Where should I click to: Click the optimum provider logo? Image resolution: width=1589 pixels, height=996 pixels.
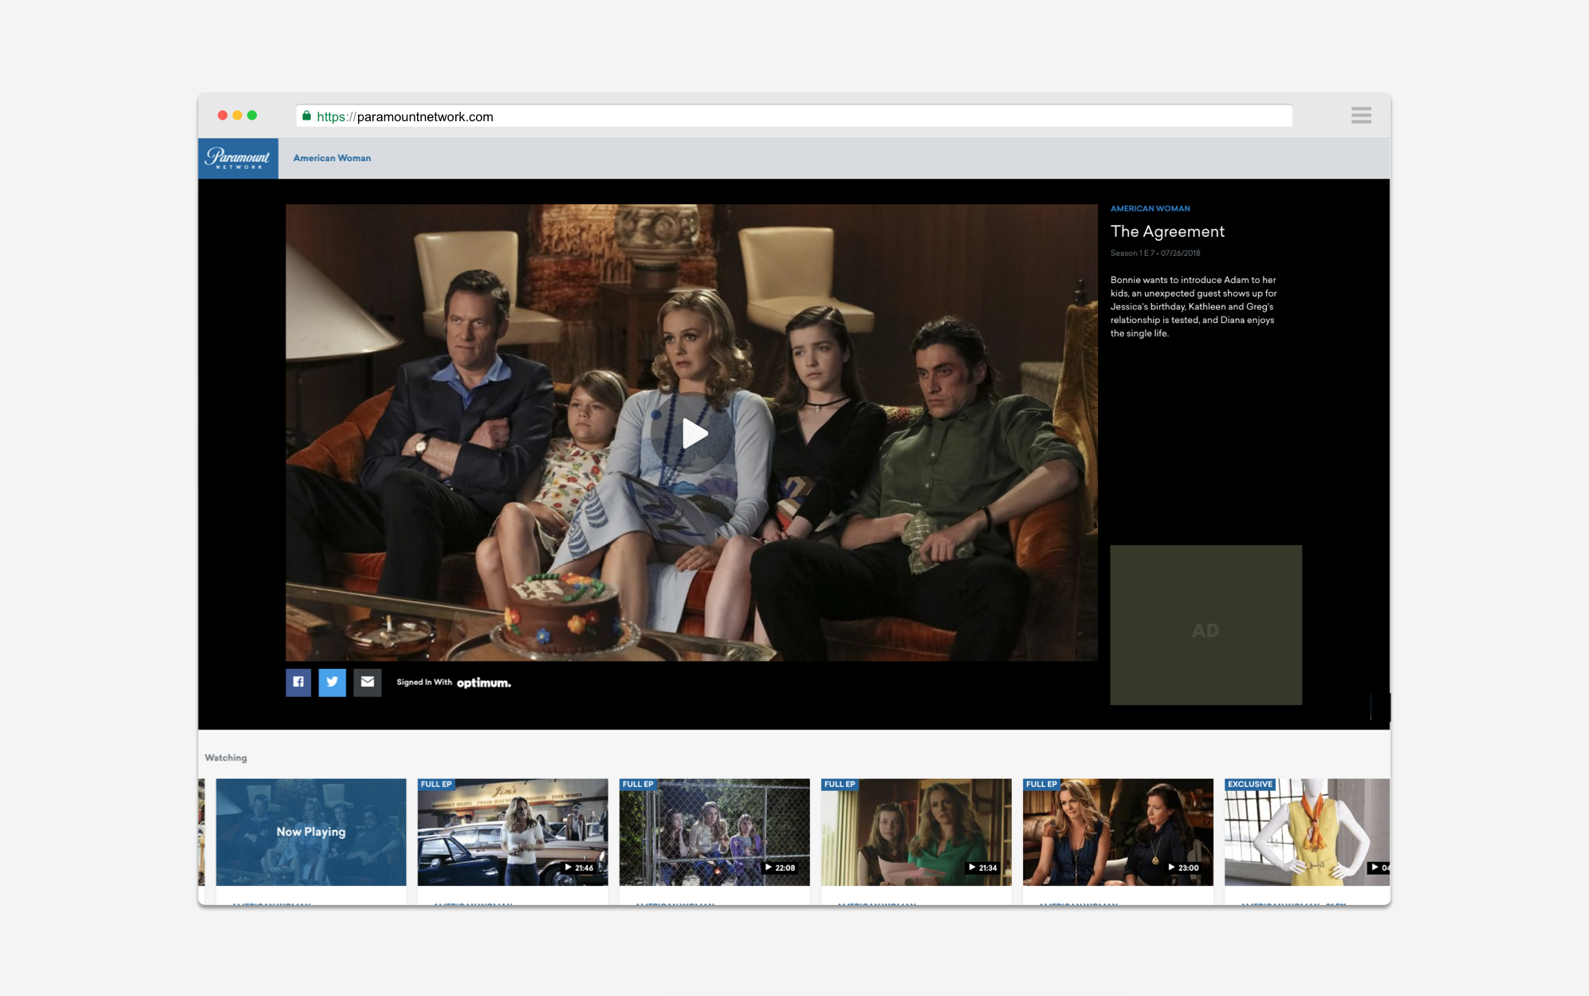point(483,683)
